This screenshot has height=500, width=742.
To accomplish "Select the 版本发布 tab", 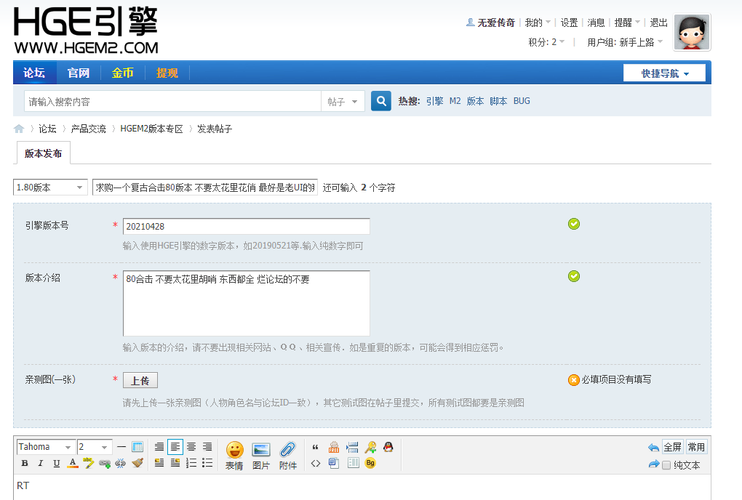I will tap(43, 153).
